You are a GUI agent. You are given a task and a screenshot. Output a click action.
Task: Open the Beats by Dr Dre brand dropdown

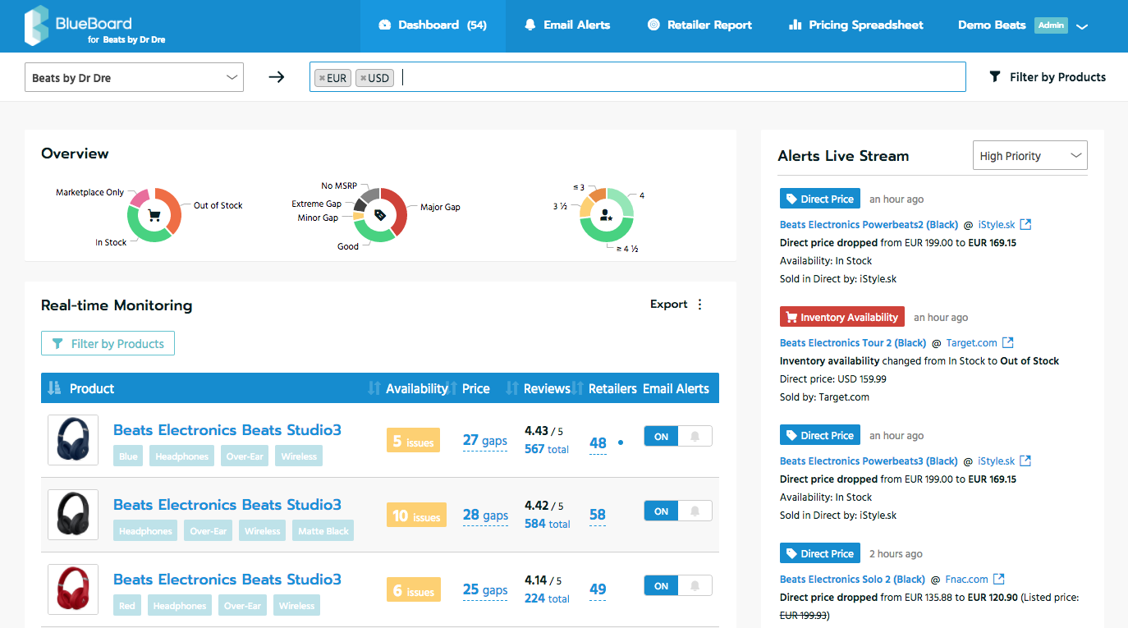pyautogui.click(x=134, y=77)
